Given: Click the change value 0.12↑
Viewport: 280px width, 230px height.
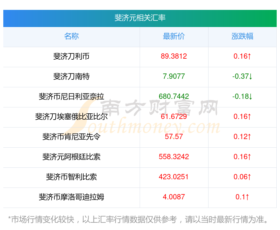Looking at the screenshot, I should tap(242, 137).
